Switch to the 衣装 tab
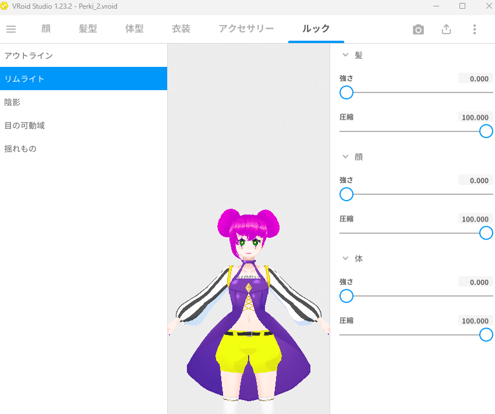The image size is (495, 414). pyautogui.click(x=181, y=28)
